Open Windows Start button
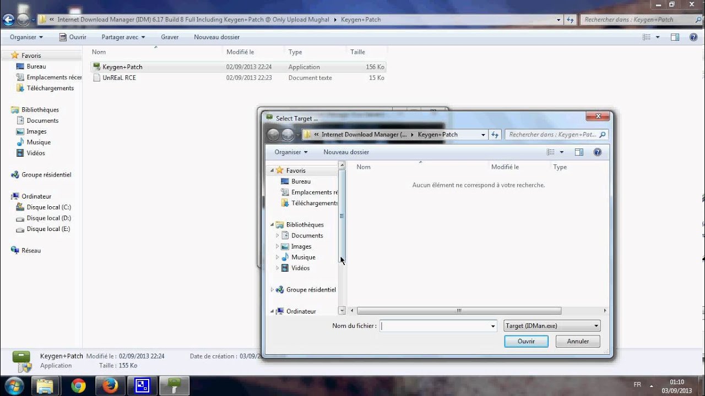The width and height of the screenshot is (705, 396). 14,386
